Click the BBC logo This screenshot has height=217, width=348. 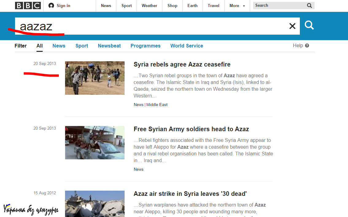coord(28,6)
